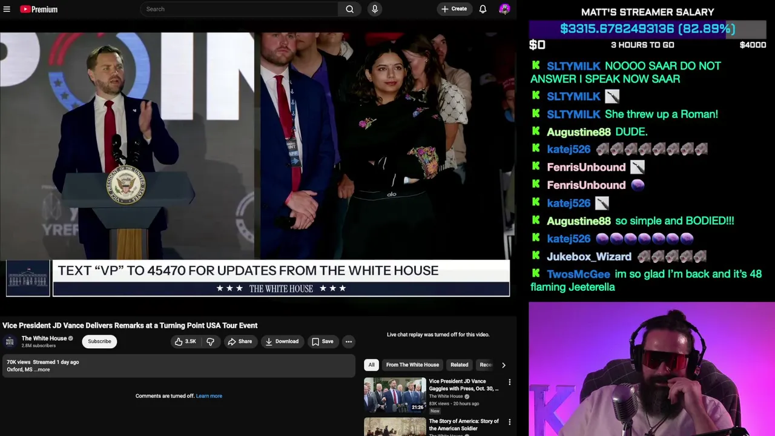Open Learn more about comments off
The width and height of the screenshot is (775, 436).
pos(209,396)
